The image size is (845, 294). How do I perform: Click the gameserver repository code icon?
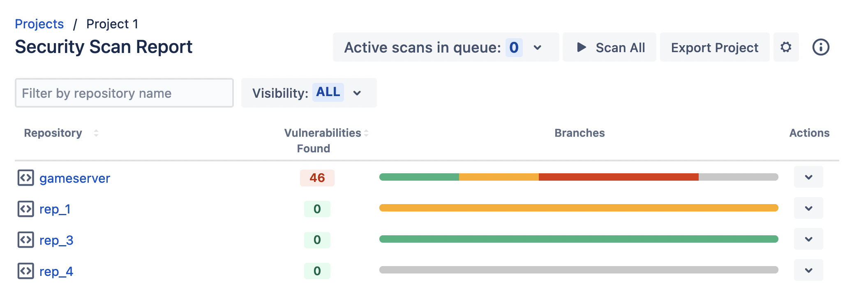(x=25, y=178)
